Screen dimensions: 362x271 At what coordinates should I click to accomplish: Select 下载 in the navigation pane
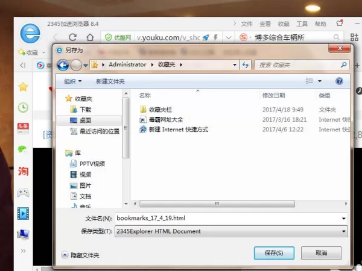click(81, 110)
